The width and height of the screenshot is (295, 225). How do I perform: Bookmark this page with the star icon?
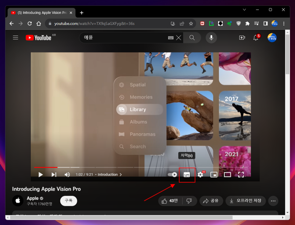pyautogui.click(x=191, y=24)
